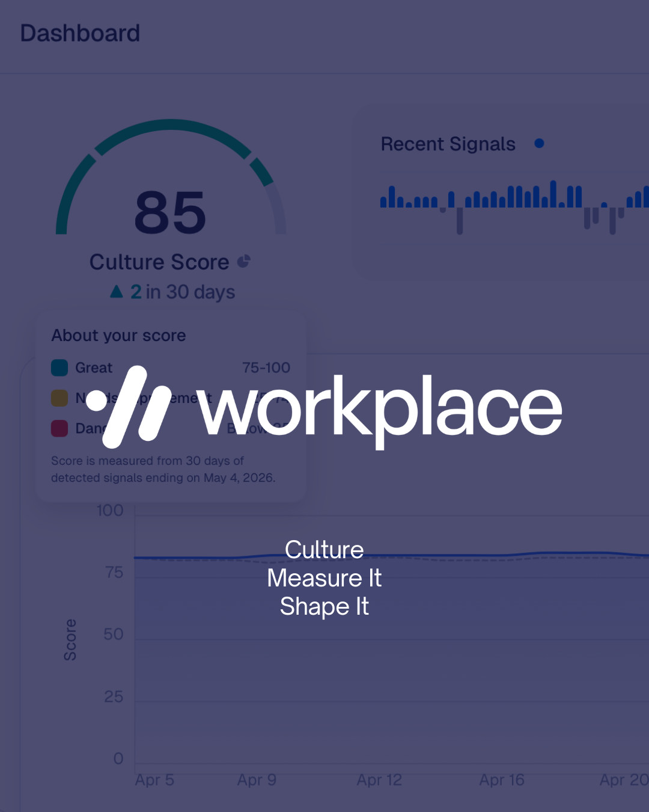Viewport: 649px width, 812px height.
Task: Click the Recent Signals bar chart
Action: 514,208
